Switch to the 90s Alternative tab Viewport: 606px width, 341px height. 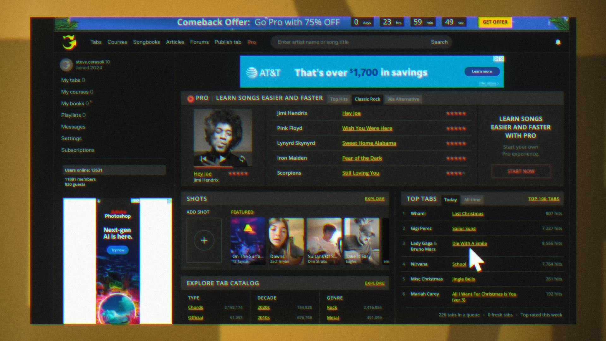pos(403,99)
